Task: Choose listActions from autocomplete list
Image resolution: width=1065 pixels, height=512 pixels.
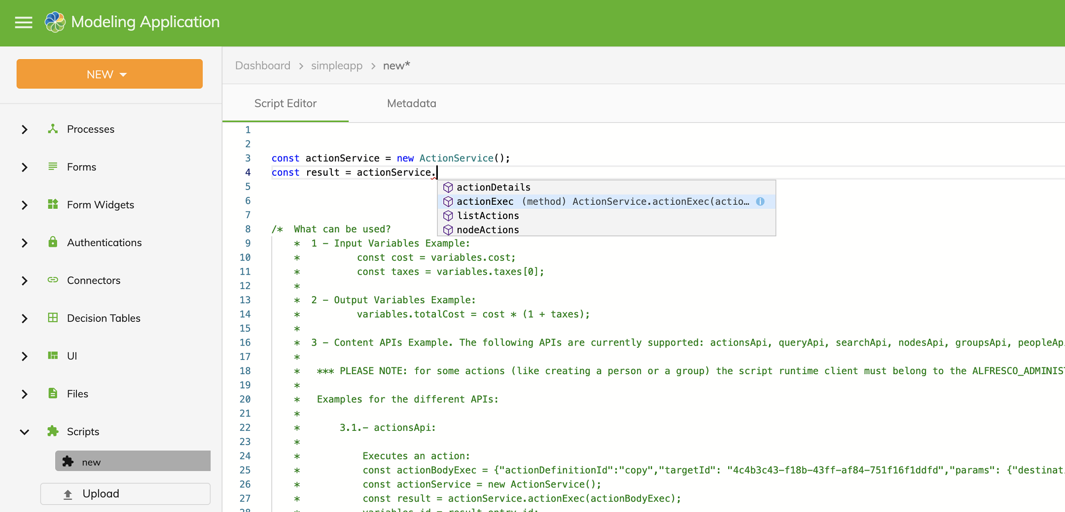Action: [x=488, y=216]
